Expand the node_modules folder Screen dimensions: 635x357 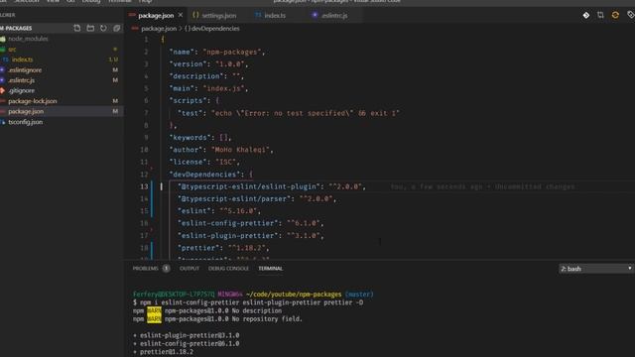(28, 39)
